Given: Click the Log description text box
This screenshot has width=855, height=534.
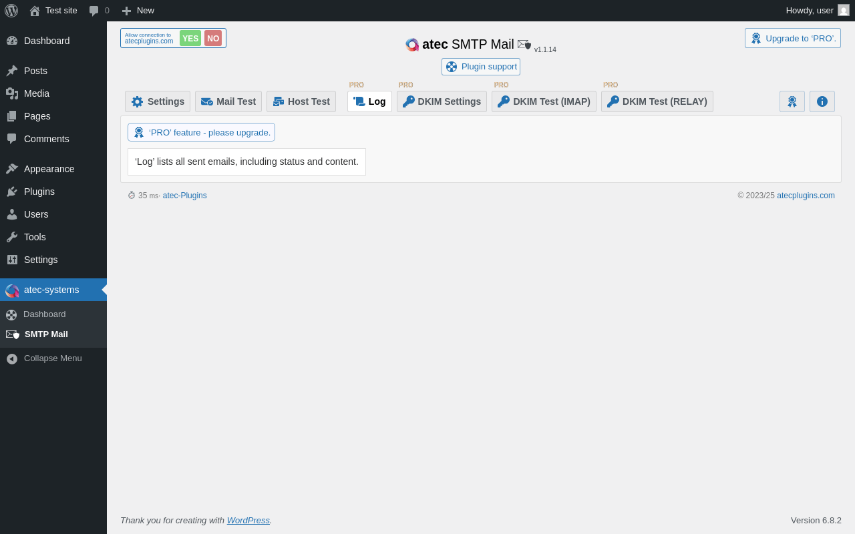Looking at the screenshot, I should pos(246,162).
